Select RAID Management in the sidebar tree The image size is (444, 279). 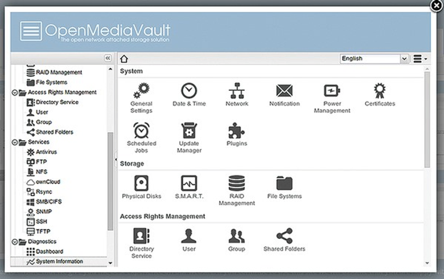pyautogui.click(x=54, y=72)
